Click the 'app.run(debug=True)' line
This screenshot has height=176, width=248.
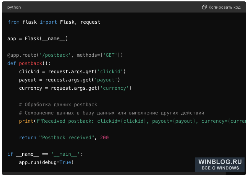tap(46, 162)
